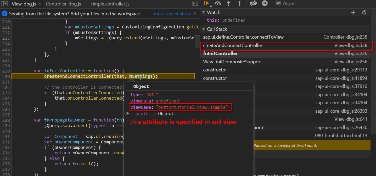
Task: Click the viewData undefined property in popup
Action: click(x=155, y=101)
